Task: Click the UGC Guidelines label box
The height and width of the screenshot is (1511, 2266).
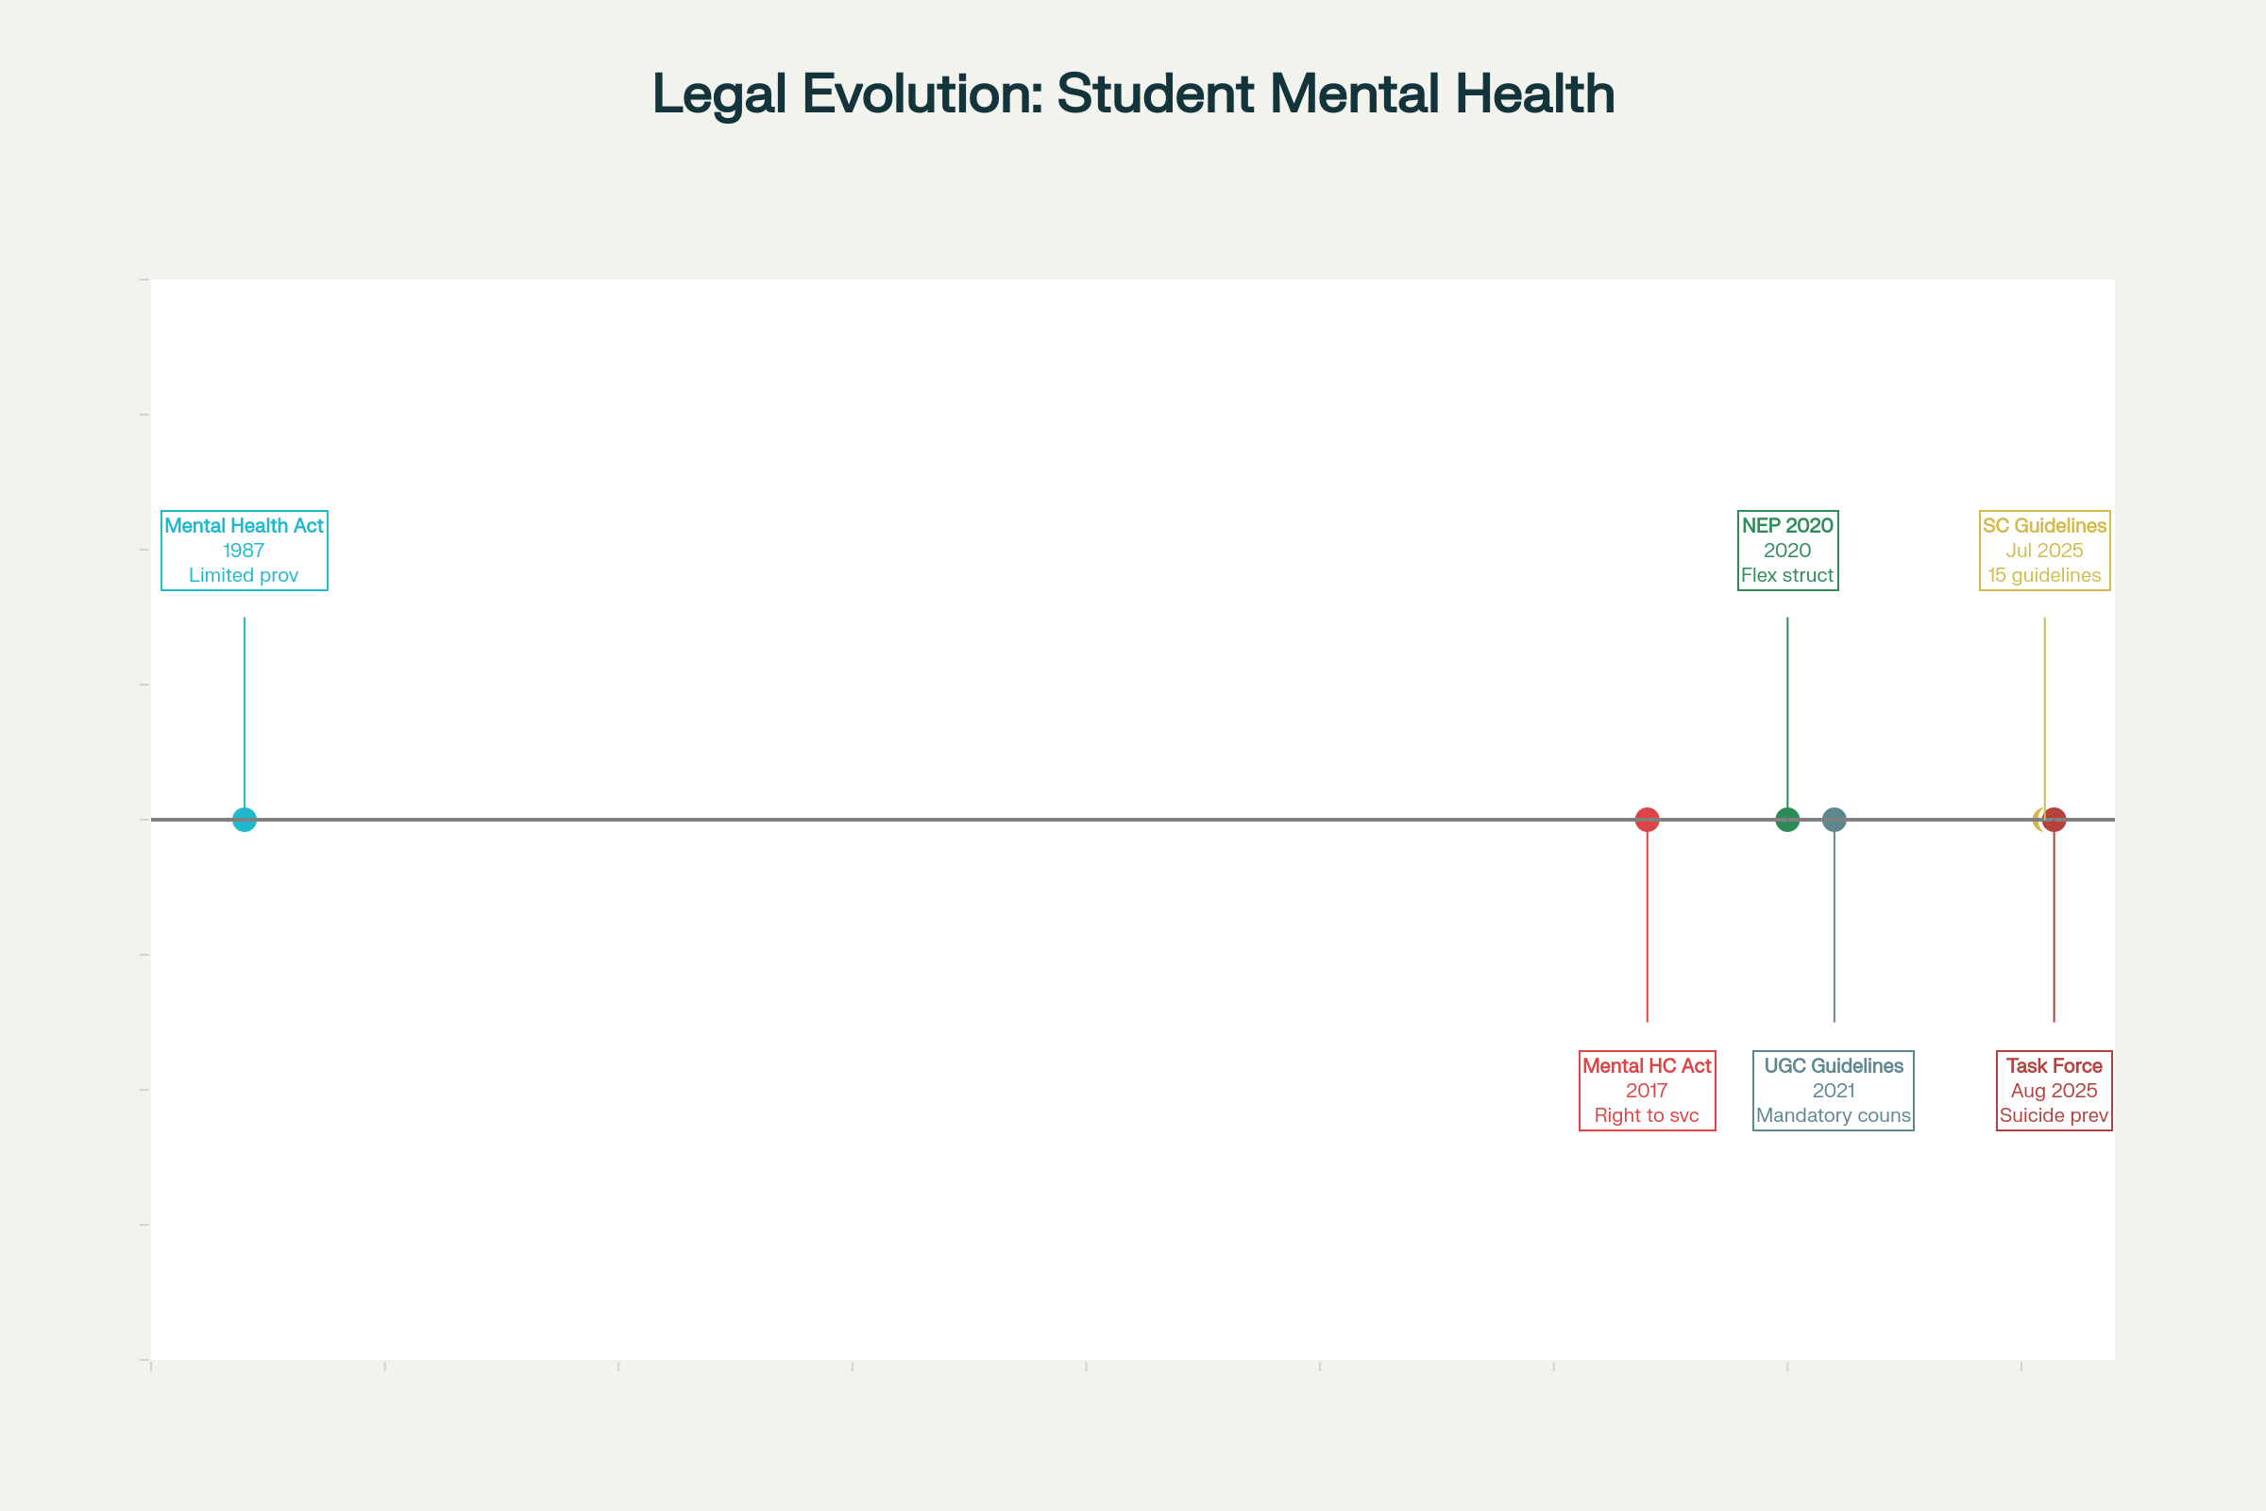Action: (1834, 1091)
